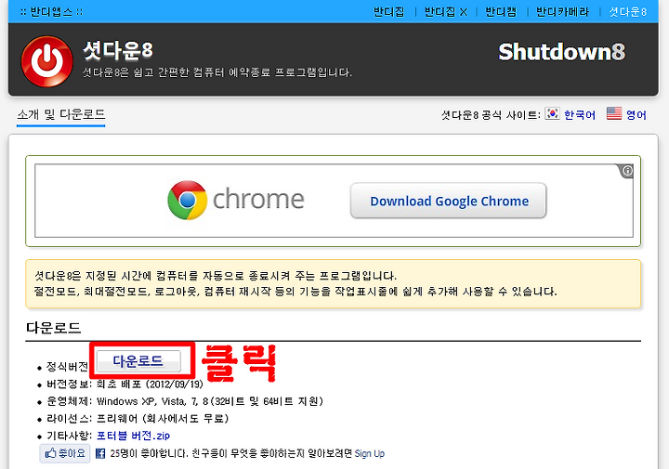
Task: Switch site language to 한국어
Action: [x=580, y=114]
